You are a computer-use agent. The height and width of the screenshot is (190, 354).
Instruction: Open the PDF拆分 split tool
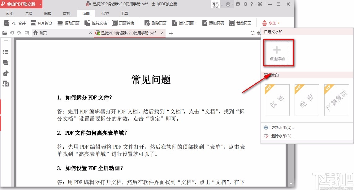(42, 23)
